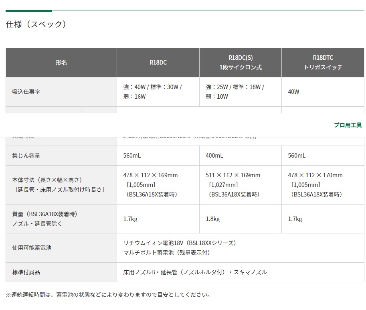
Task: Click the 吸込仕事率 row label
Action: [x=26, y=92]
